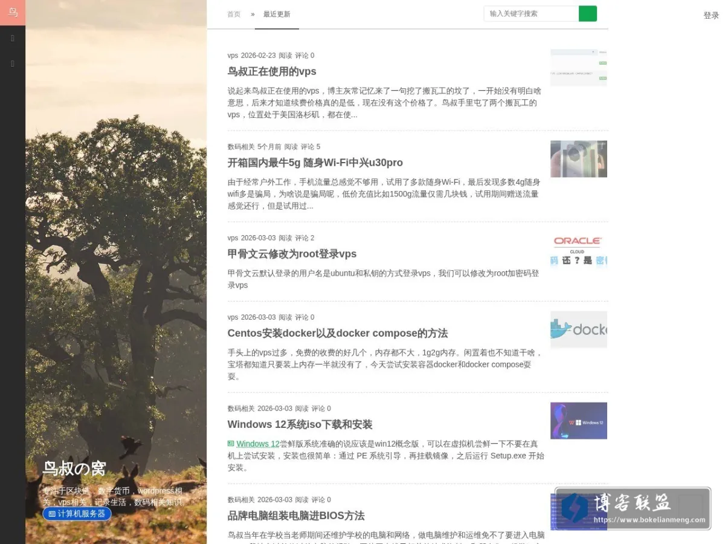Click 数码相关 category on the Windows 12 post

pos(241,409)
